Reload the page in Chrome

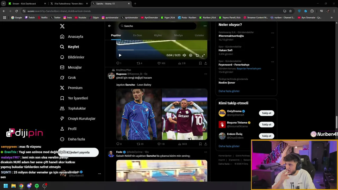[16, 11]
